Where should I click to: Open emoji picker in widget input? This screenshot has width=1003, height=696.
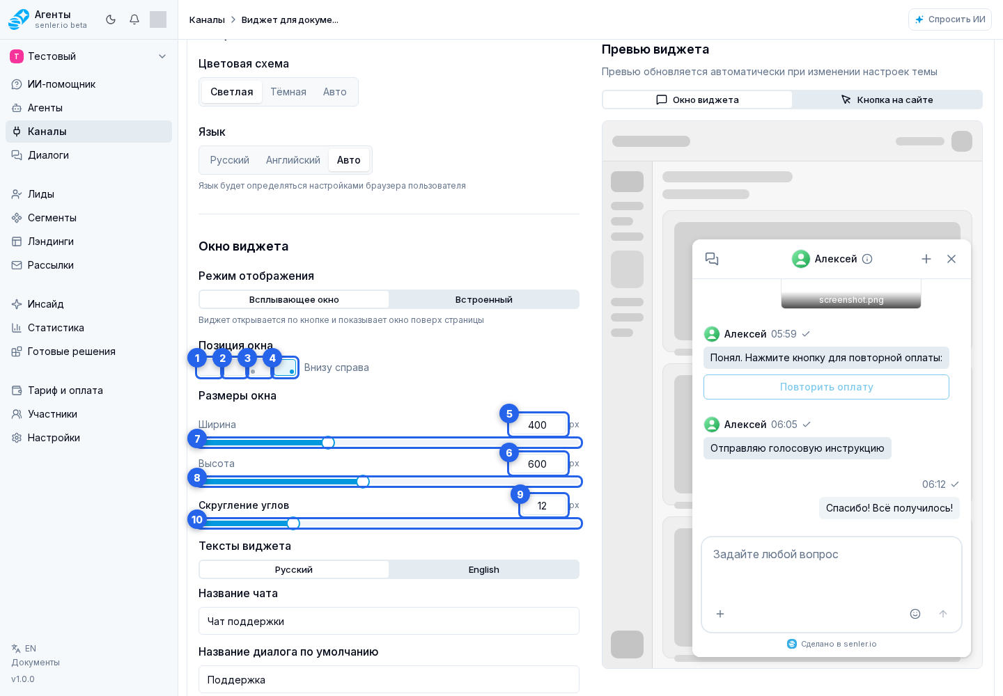pos(915,614)
